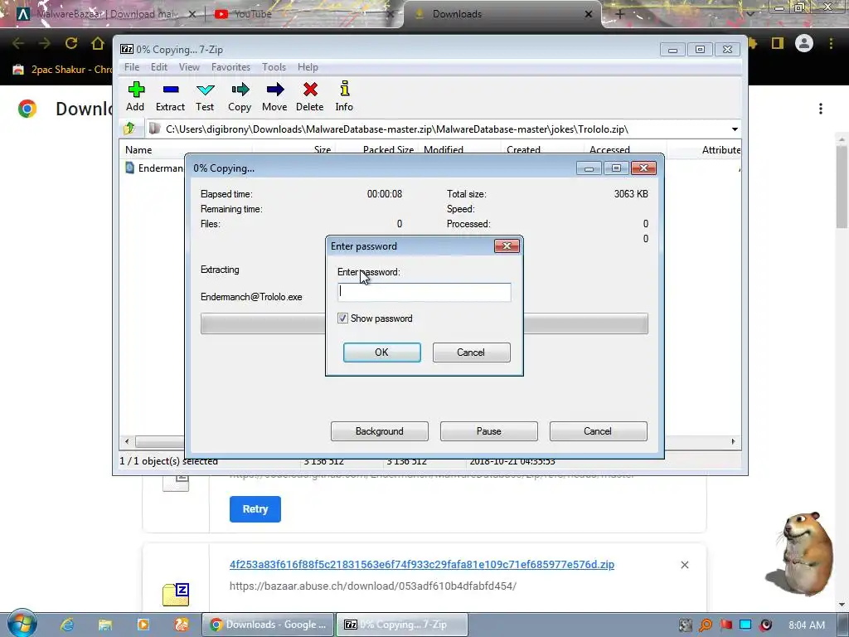
Task: Click the red flag tray icon
Action: pyautogui.click(x=725, y=625)
